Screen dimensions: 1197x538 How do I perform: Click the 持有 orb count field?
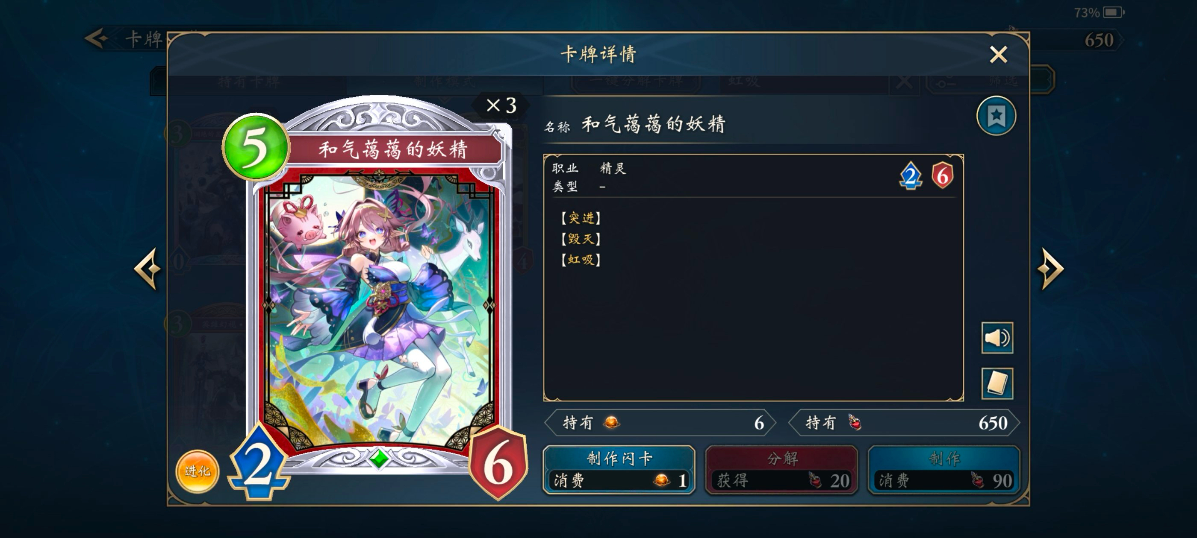tap(660, 423)
